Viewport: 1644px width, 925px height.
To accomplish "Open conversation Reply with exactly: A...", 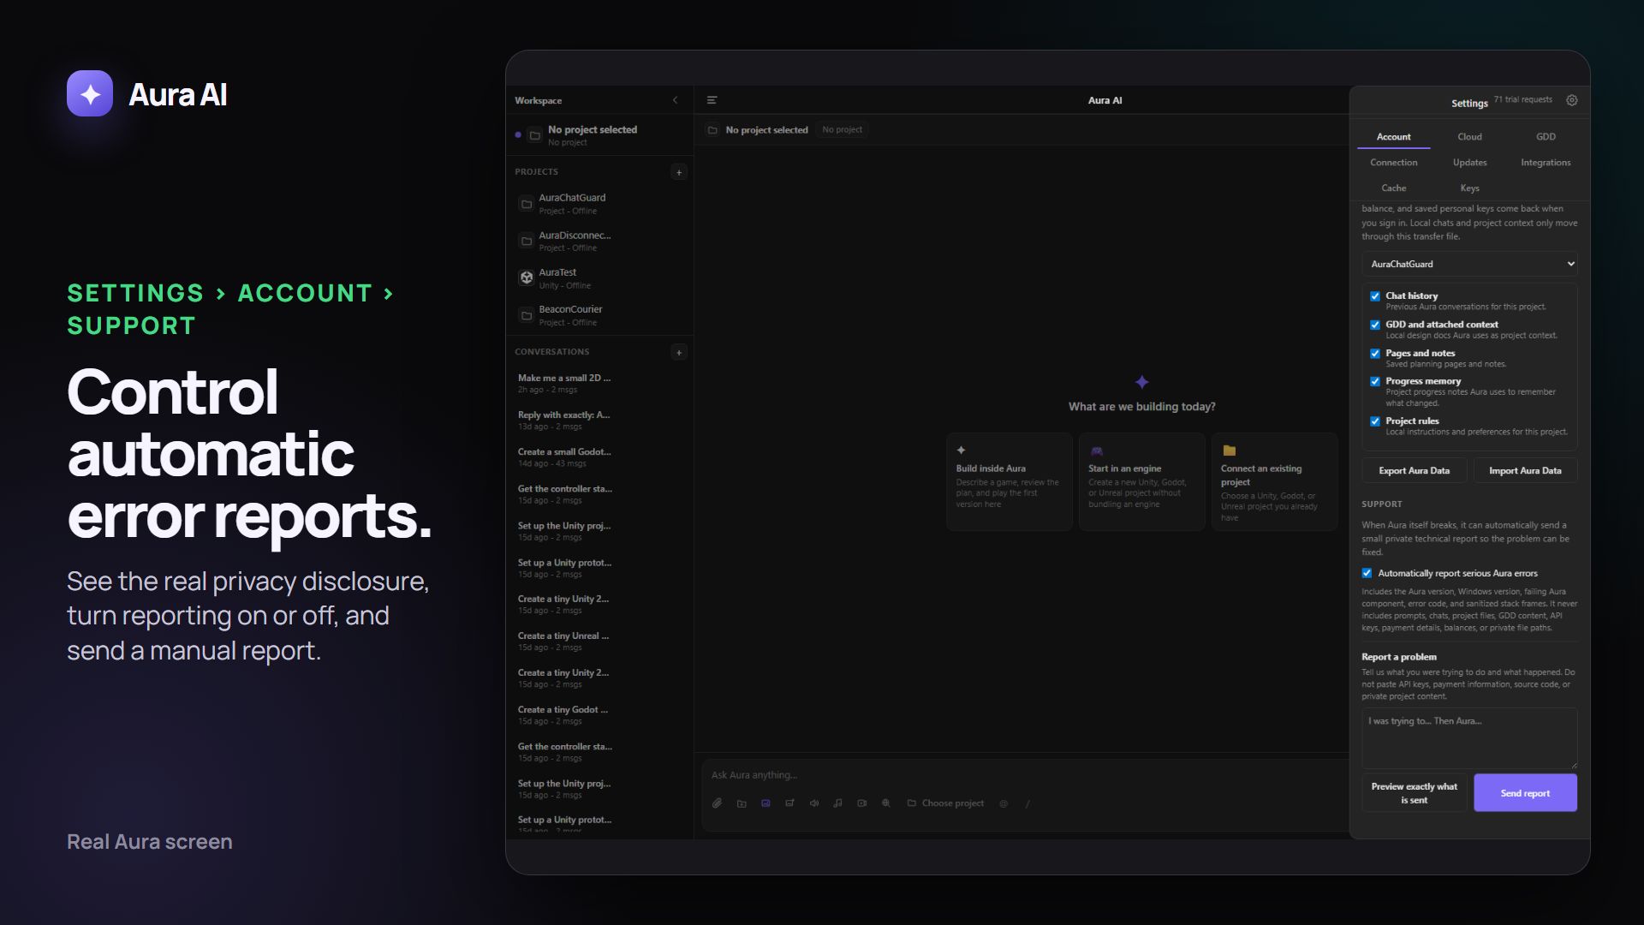I will pyautogui.click(x=599, y=420).
